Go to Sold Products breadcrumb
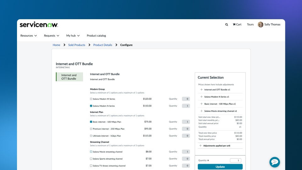The width and height of the screenshot is (302, 170). 77,45
